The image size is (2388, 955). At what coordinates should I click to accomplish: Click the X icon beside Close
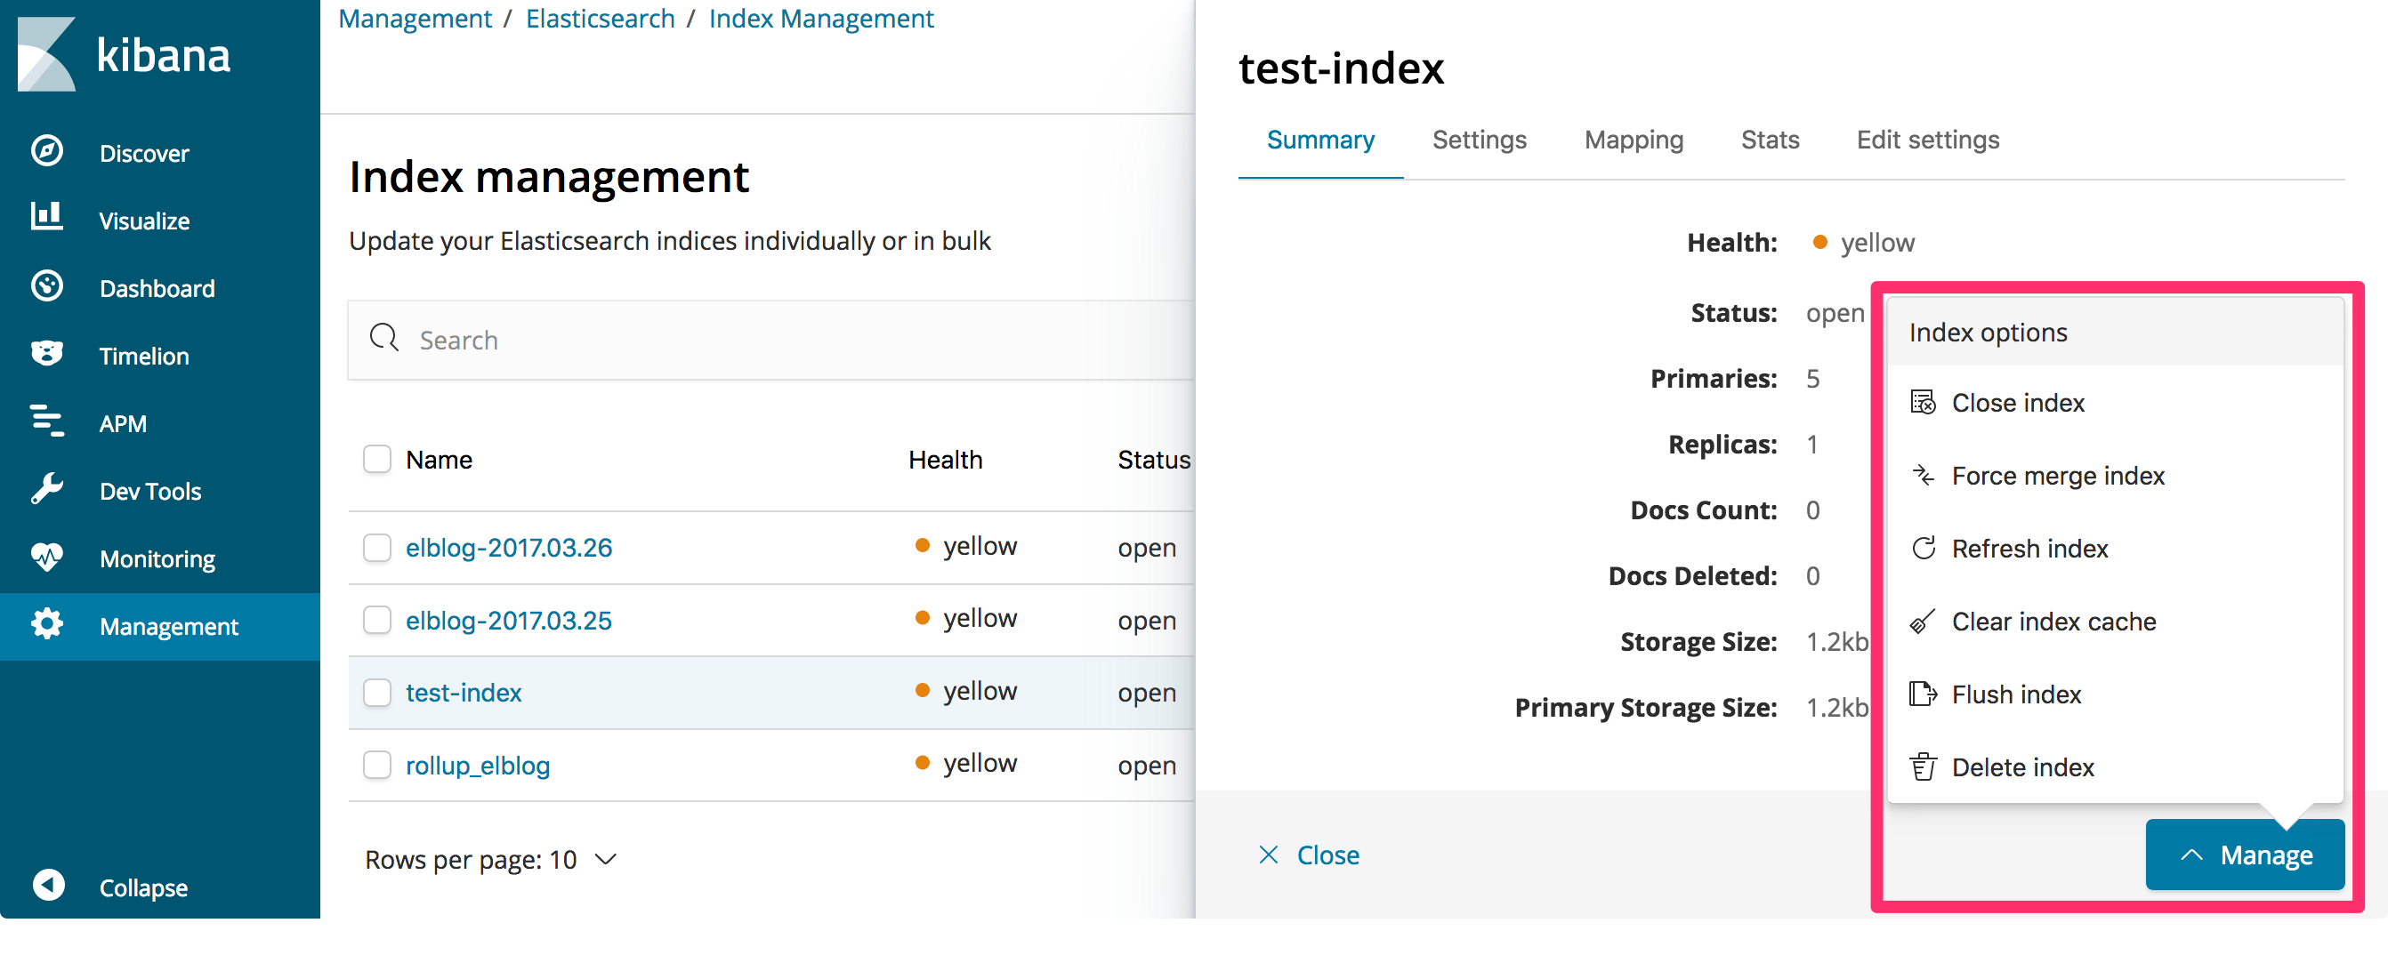[x=1268, y=855]
